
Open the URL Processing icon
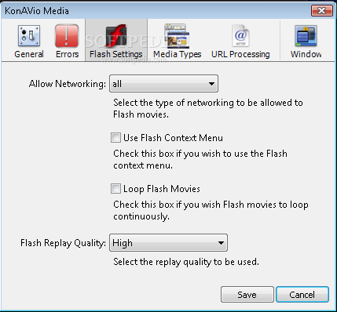pyautogui.click(x=240, y=36)
